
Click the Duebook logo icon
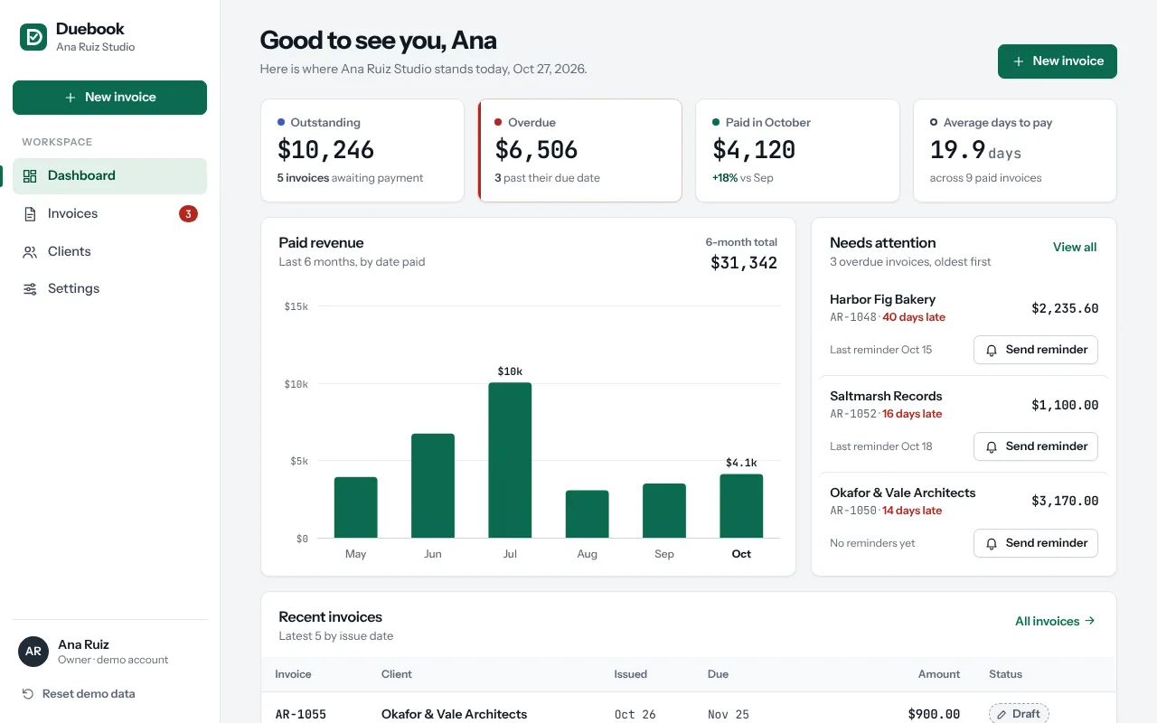coord(33,37)
